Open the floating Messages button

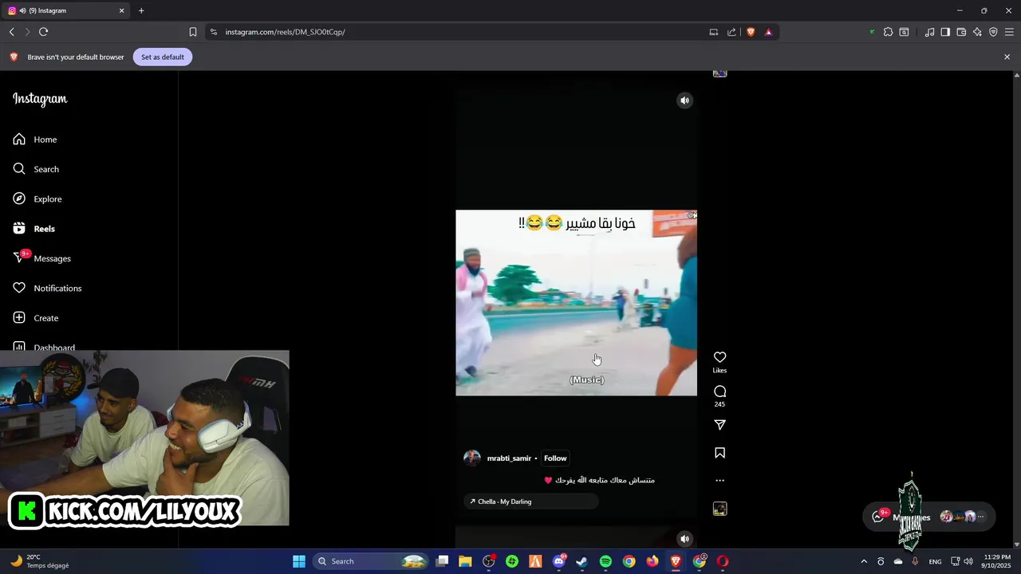[x=929, y=517]
